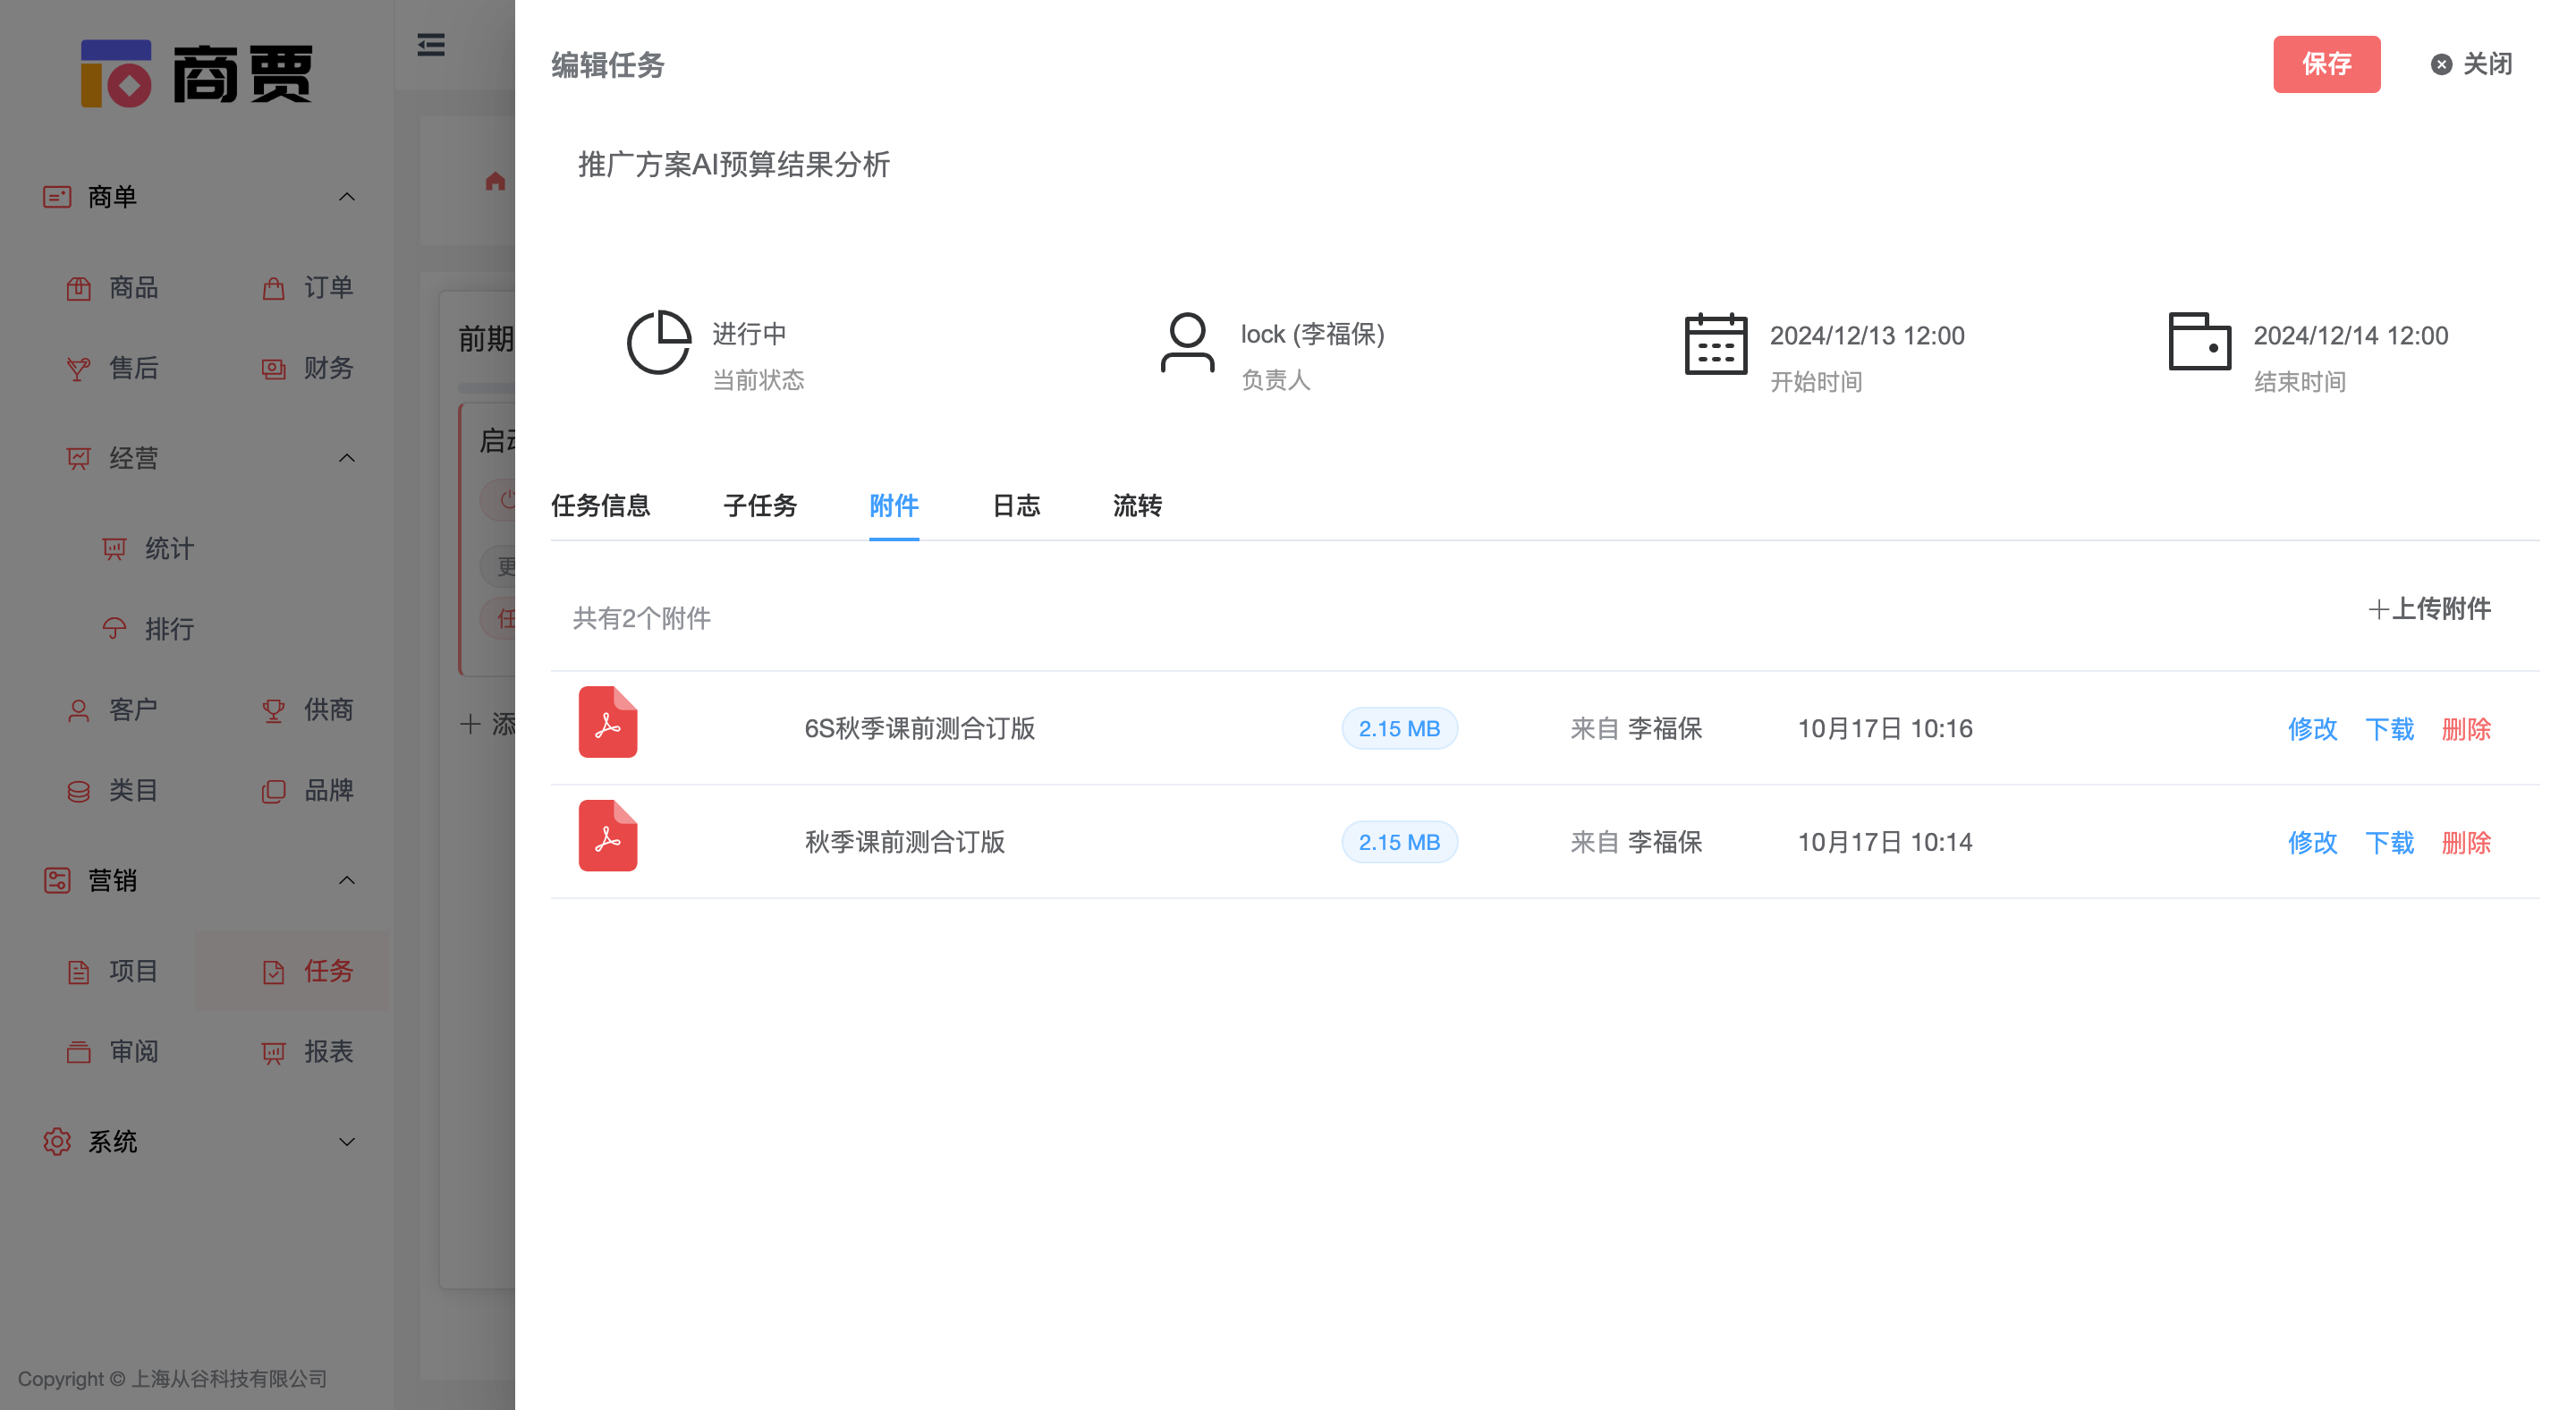Viewport: 2576px width, 1410px height.
Task: Collapse the 商单 menu group
Action: (x=347, y=196)
